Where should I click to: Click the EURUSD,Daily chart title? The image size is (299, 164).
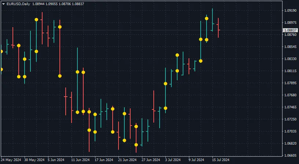[x=18, y=4]
